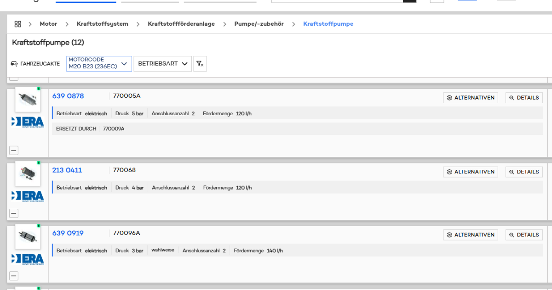Open DETAILS for article 770005A

524,98
